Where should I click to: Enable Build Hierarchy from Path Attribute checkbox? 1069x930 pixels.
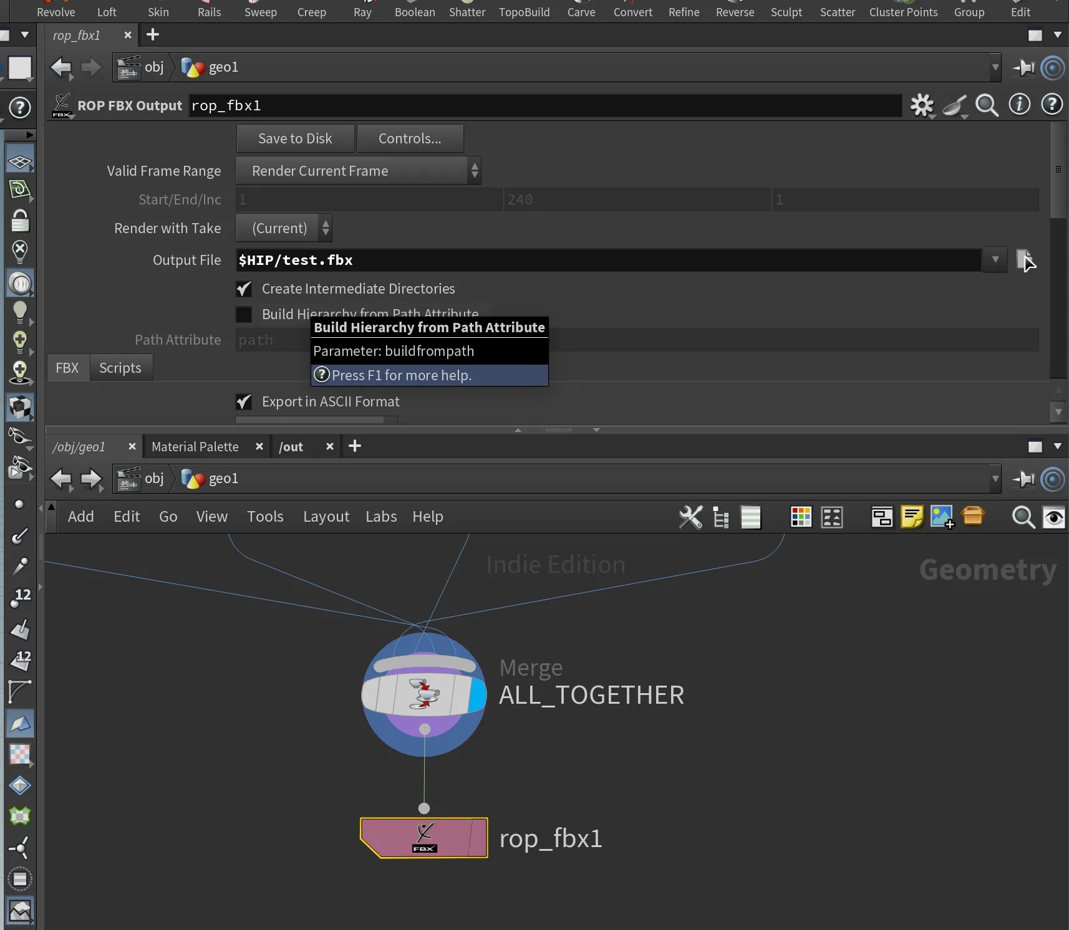(x=244, y=314)
